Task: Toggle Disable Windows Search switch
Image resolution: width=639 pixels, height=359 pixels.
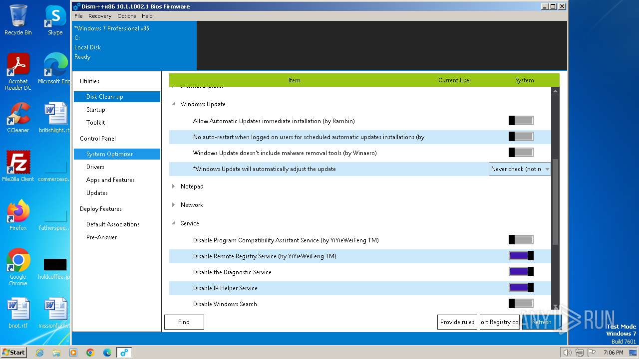Action: pos(521,304)
